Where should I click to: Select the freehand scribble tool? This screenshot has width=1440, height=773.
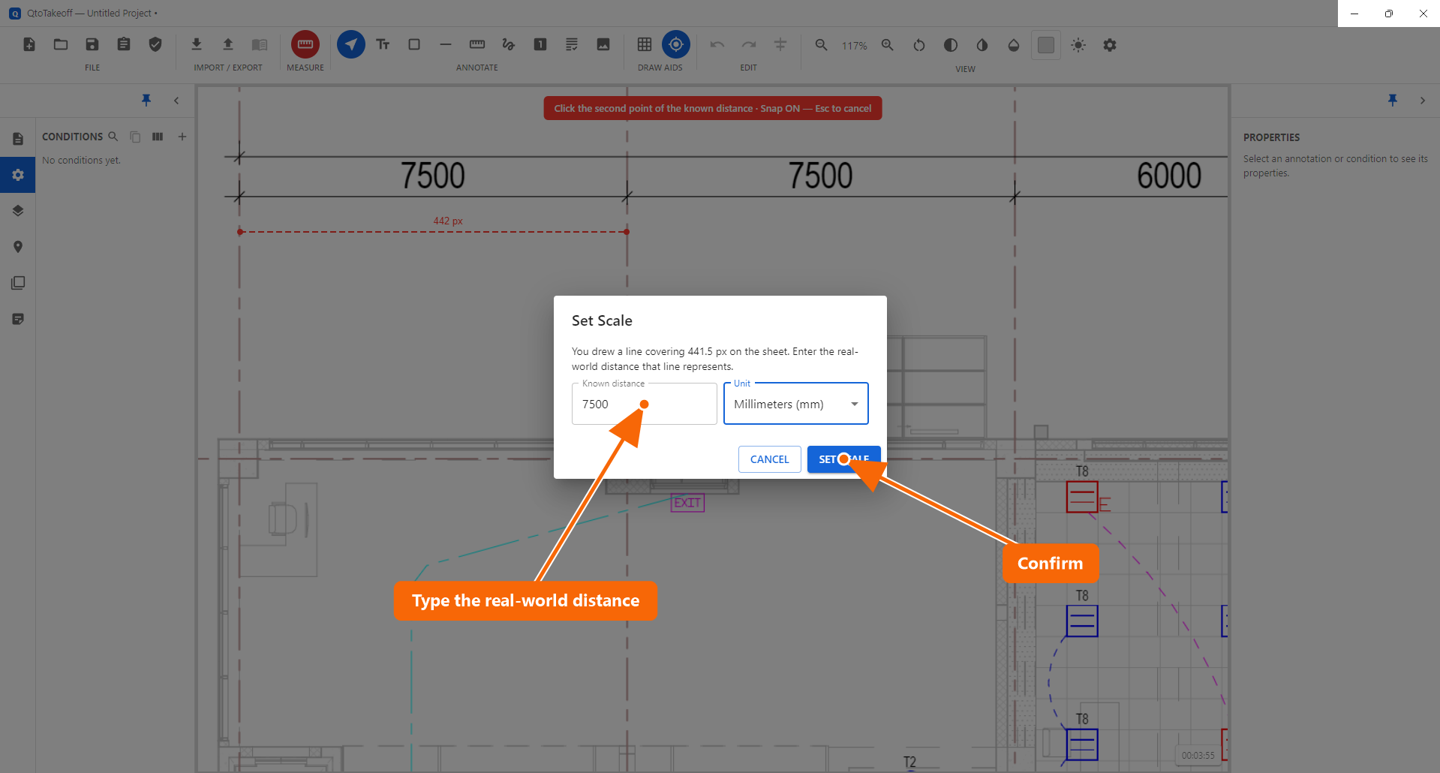(x=509, y=44)
